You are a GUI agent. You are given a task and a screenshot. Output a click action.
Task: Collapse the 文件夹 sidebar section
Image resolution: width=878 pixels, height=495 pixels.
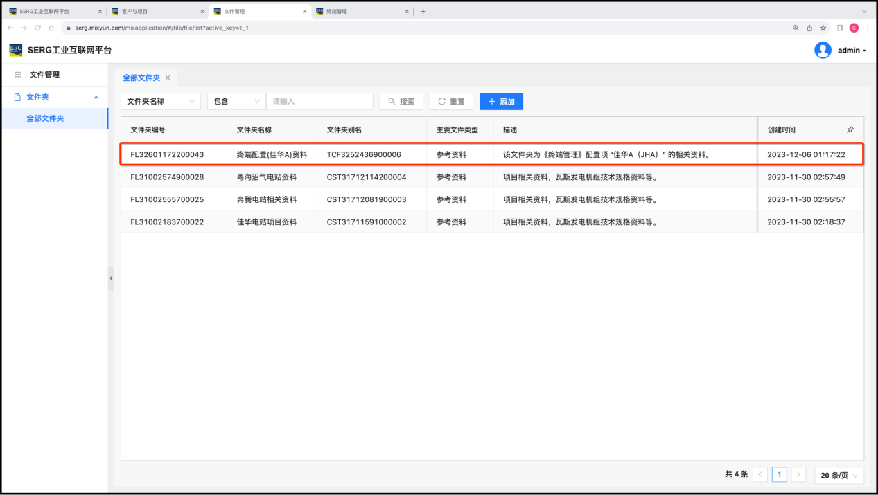(x=96, y=98)
